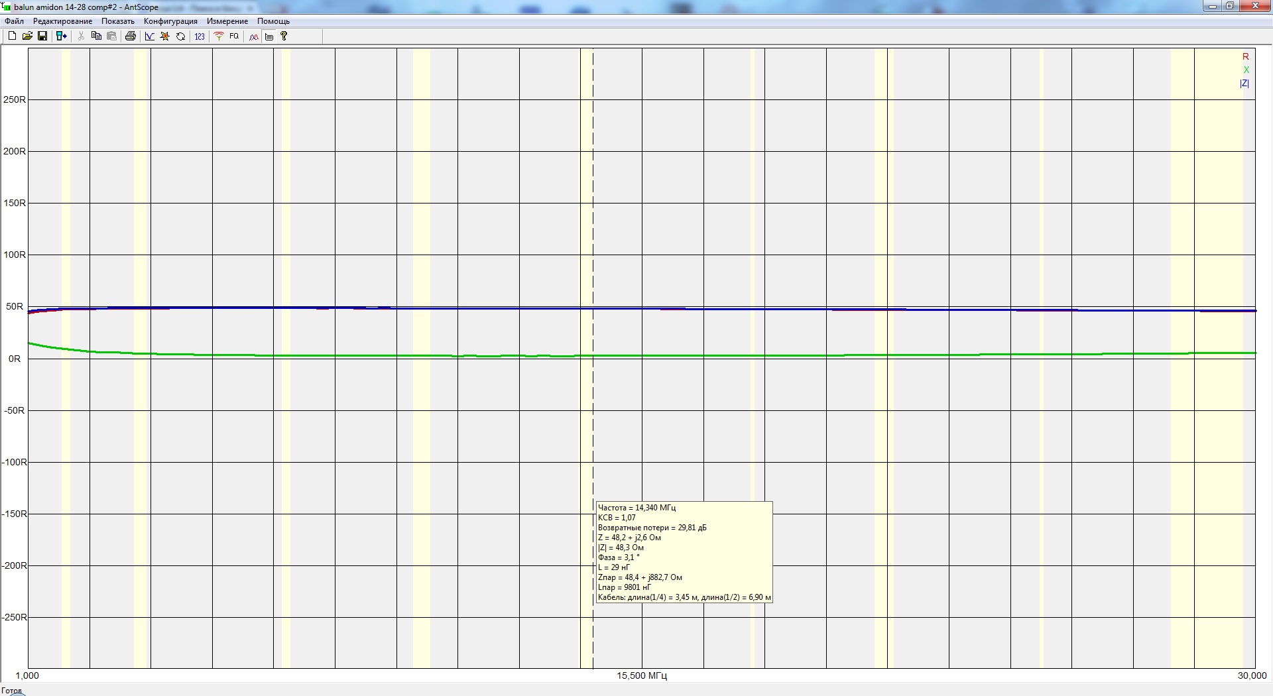Toggle the pressed data window icon
This screenshot has width=1273, height=696.
[x=269, y=36]
